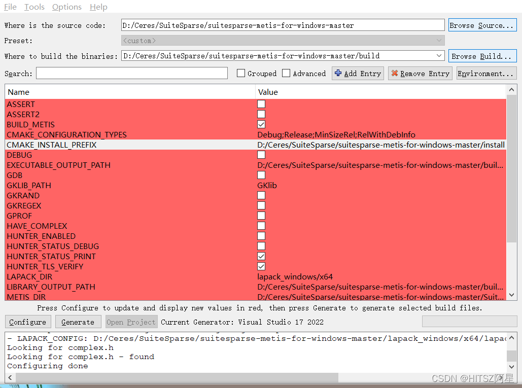The width and height of the screenshot is (522, 388).
Task: Uncheck the BUILD_METIS checkbox
Action: (261, 124)
